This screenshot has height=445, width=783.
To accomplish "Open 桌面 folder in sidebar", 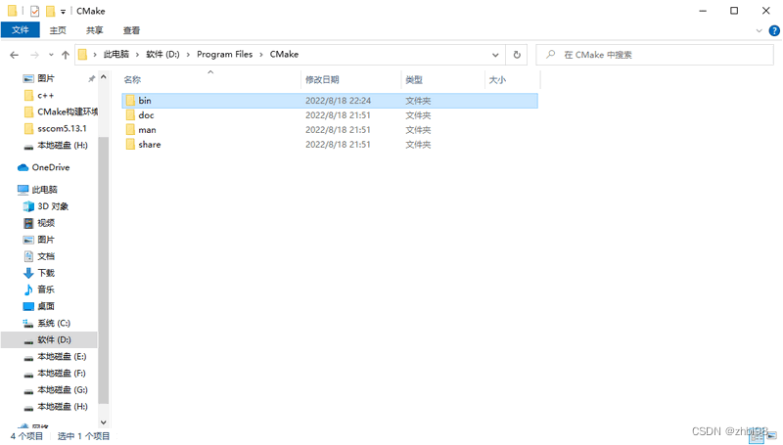I will click(46, 306).
